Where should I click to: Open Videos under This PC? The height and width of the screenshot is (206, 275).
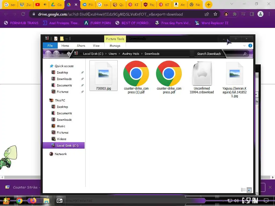click(61, 139)
